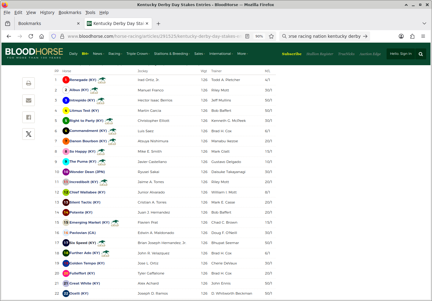The width and height of the screenshot is (432, 301).
Task: Reload the current page
Action: 31,36
